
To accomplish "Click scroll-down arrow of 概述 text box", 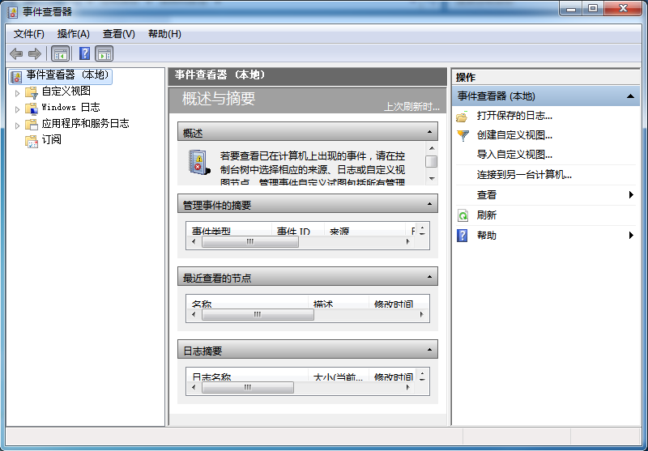I will click(x=432, y=178).
